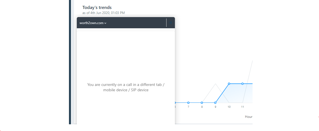Select the trend data point at hour 9

(x=215, y=103)
